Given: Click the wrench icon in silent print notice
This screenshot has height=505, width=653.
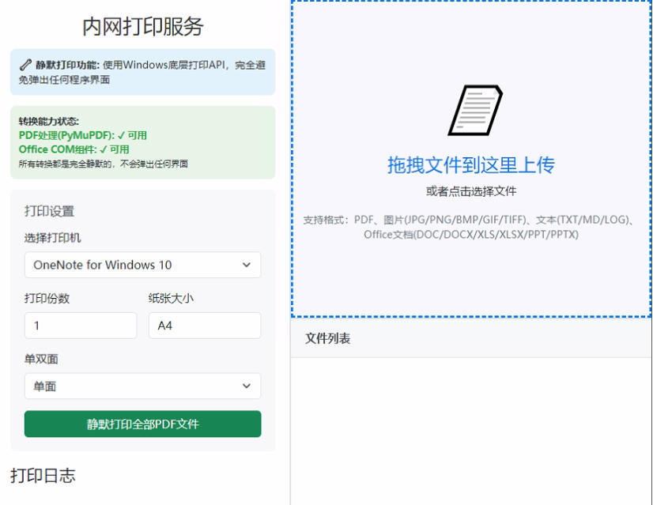Looking at the screenshot, I should point(25,65).
